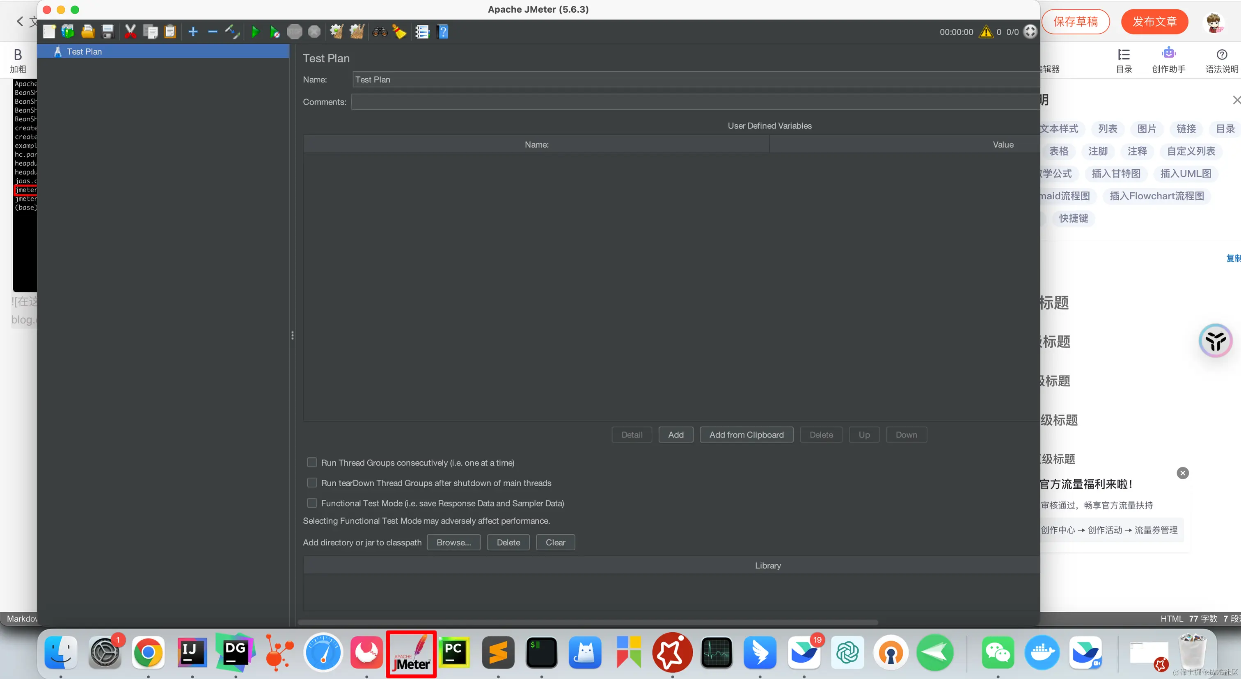Click 保存草稿 in the blog editor
This screenshot has height=679, width=1241.
tap(1075, 21)
